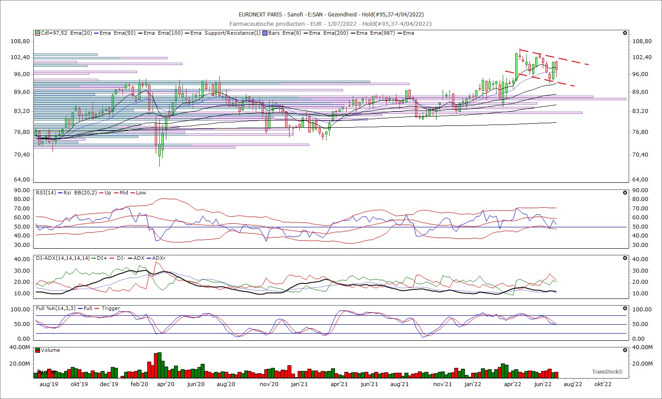Click the DI+ legend label
This screenshot has width=662, height=399.
pyautogui.click(x=102, y=258)
